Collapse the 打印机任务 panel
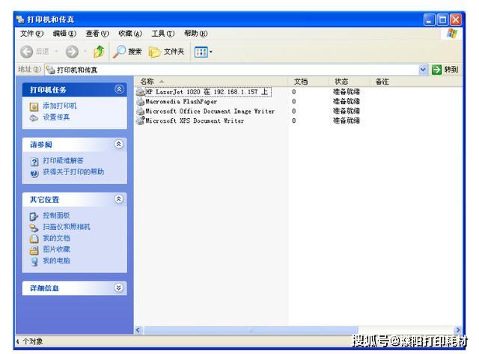The image size is (479, 354). [119, 89]
